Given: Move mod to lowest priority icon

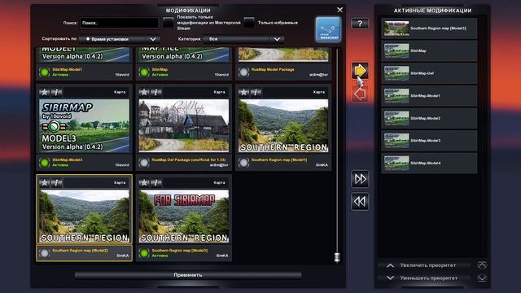Looking at the screenshot, I should point(482,278).
